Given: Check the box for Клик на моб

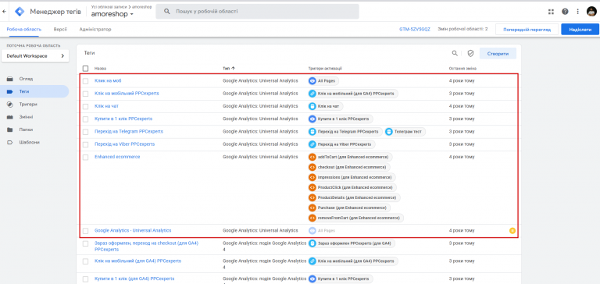Looking at the screenshot, I should (x=85, y=81).
